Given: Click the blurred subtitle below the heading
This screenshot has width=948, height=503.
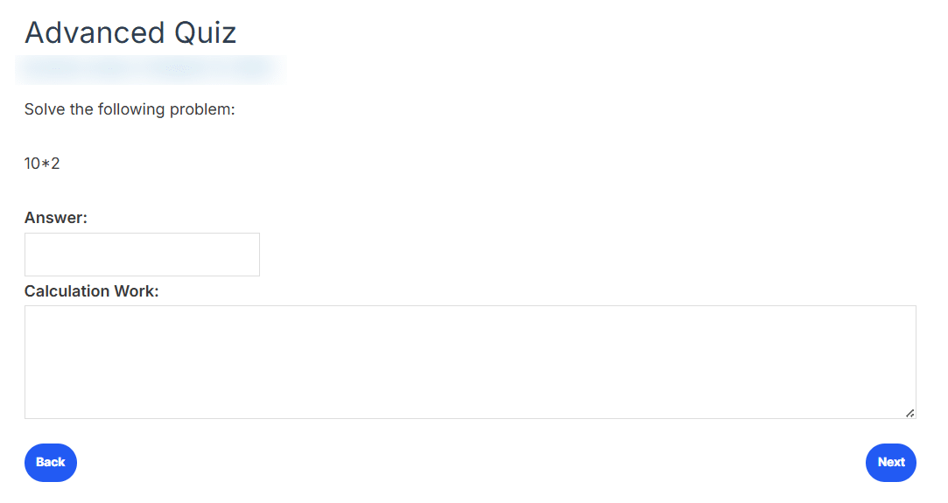Looking at the screenshot, I should point(151,70).
